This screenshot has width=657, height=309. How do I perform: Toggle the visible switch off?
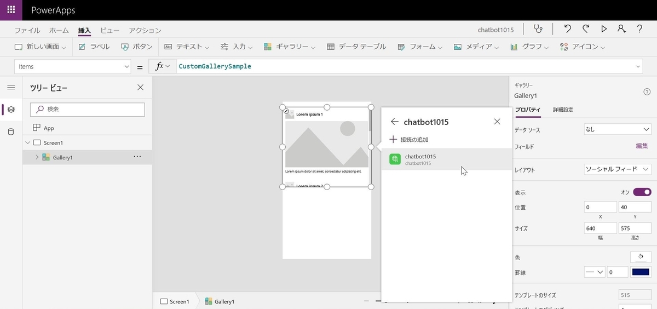pos(642,192)
